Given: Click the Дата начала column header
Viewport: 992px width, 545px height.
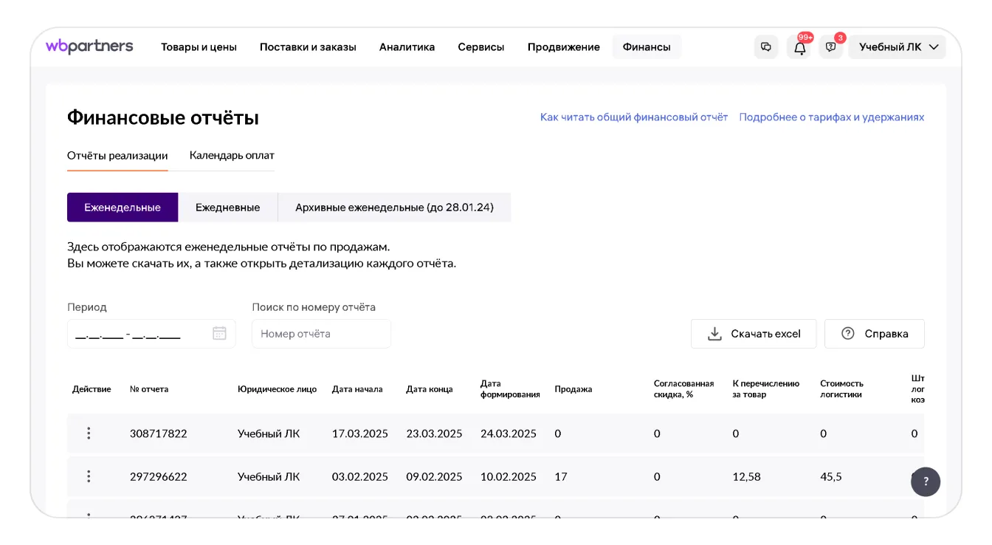Looking at the screenshot, I should 357,389.
